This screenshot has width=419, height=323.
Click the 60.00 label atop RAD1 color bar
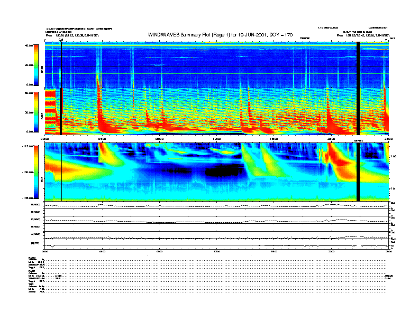coord(29,93)
